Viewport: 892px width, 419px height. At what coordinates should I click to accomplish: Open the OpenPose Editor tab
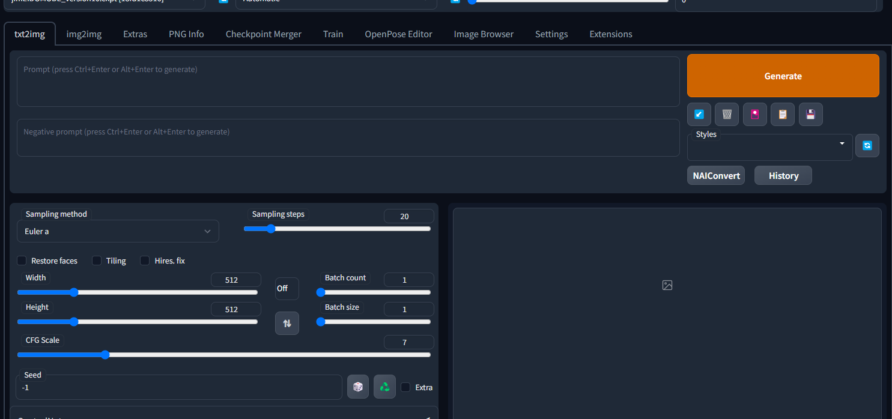pos(399,34)
